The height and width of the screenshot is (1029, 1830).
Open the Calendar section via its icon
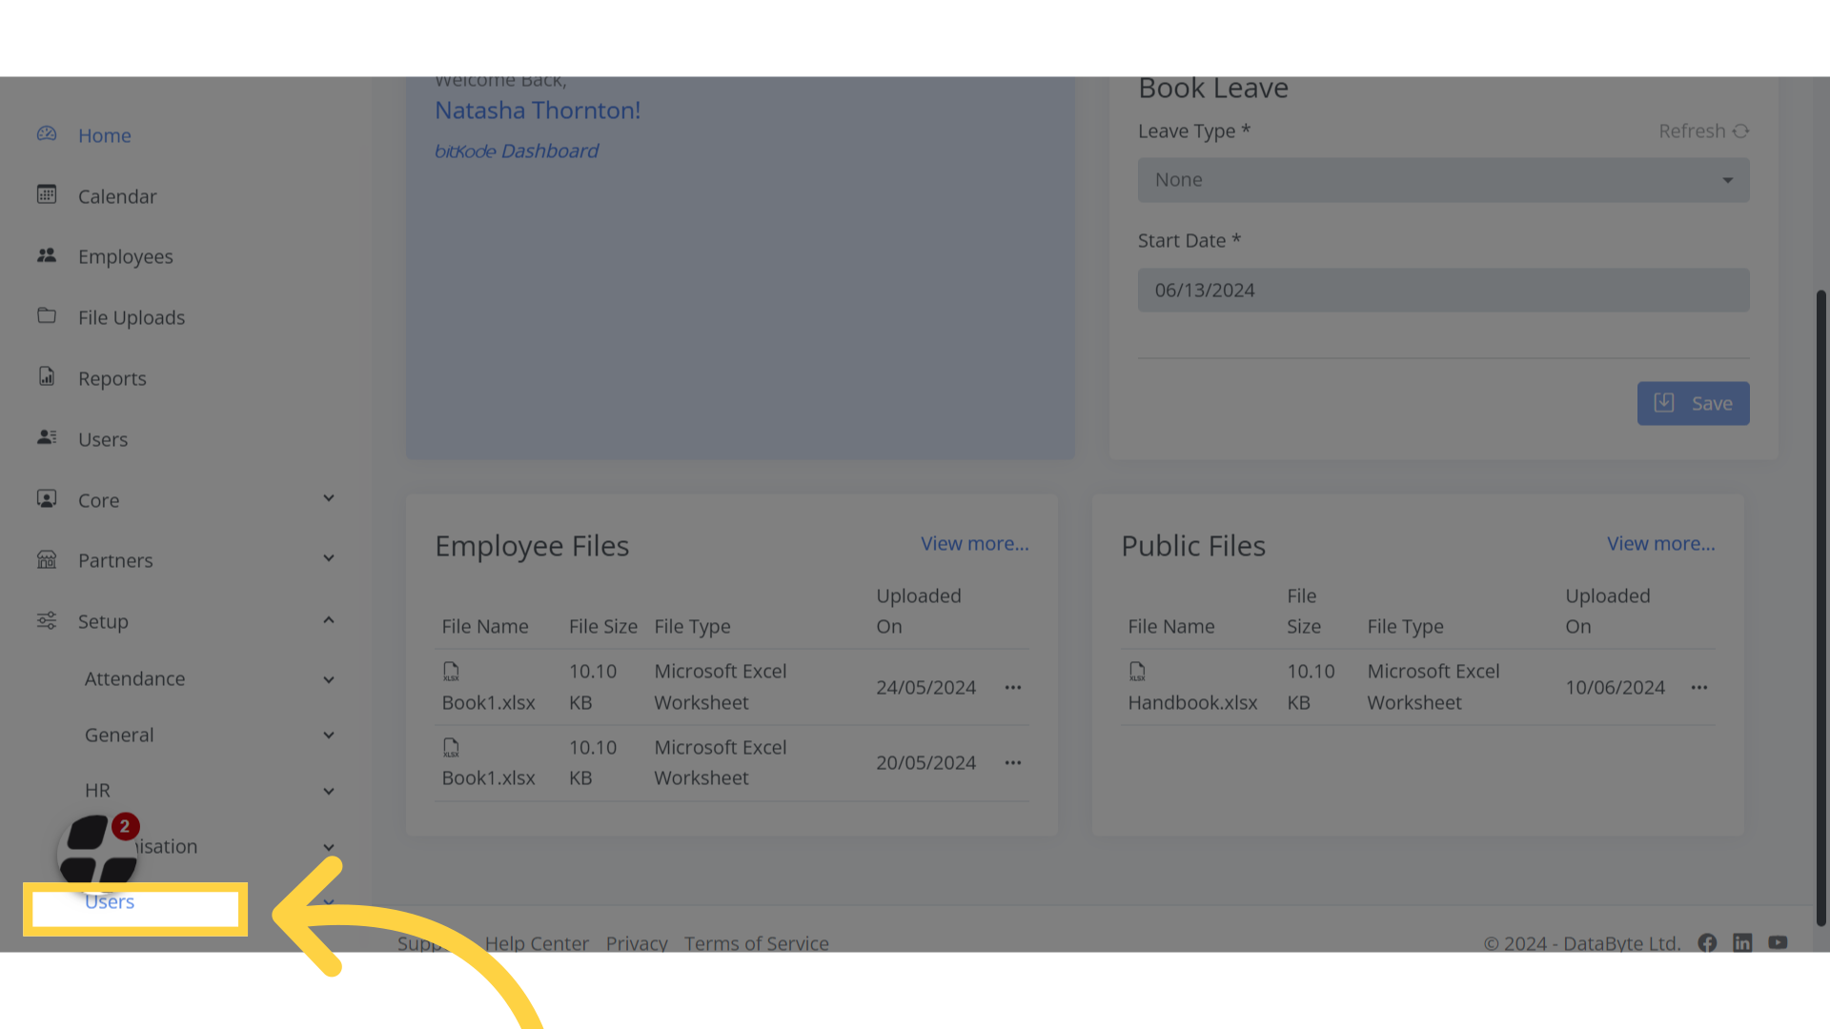(46, 194)
